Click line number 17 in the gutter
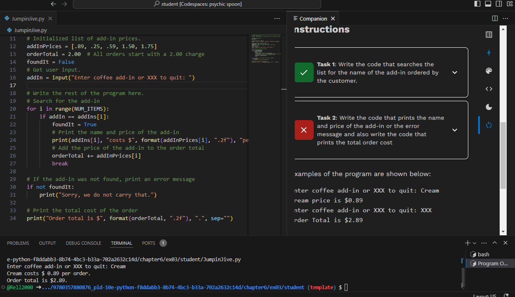 (12, 85)
